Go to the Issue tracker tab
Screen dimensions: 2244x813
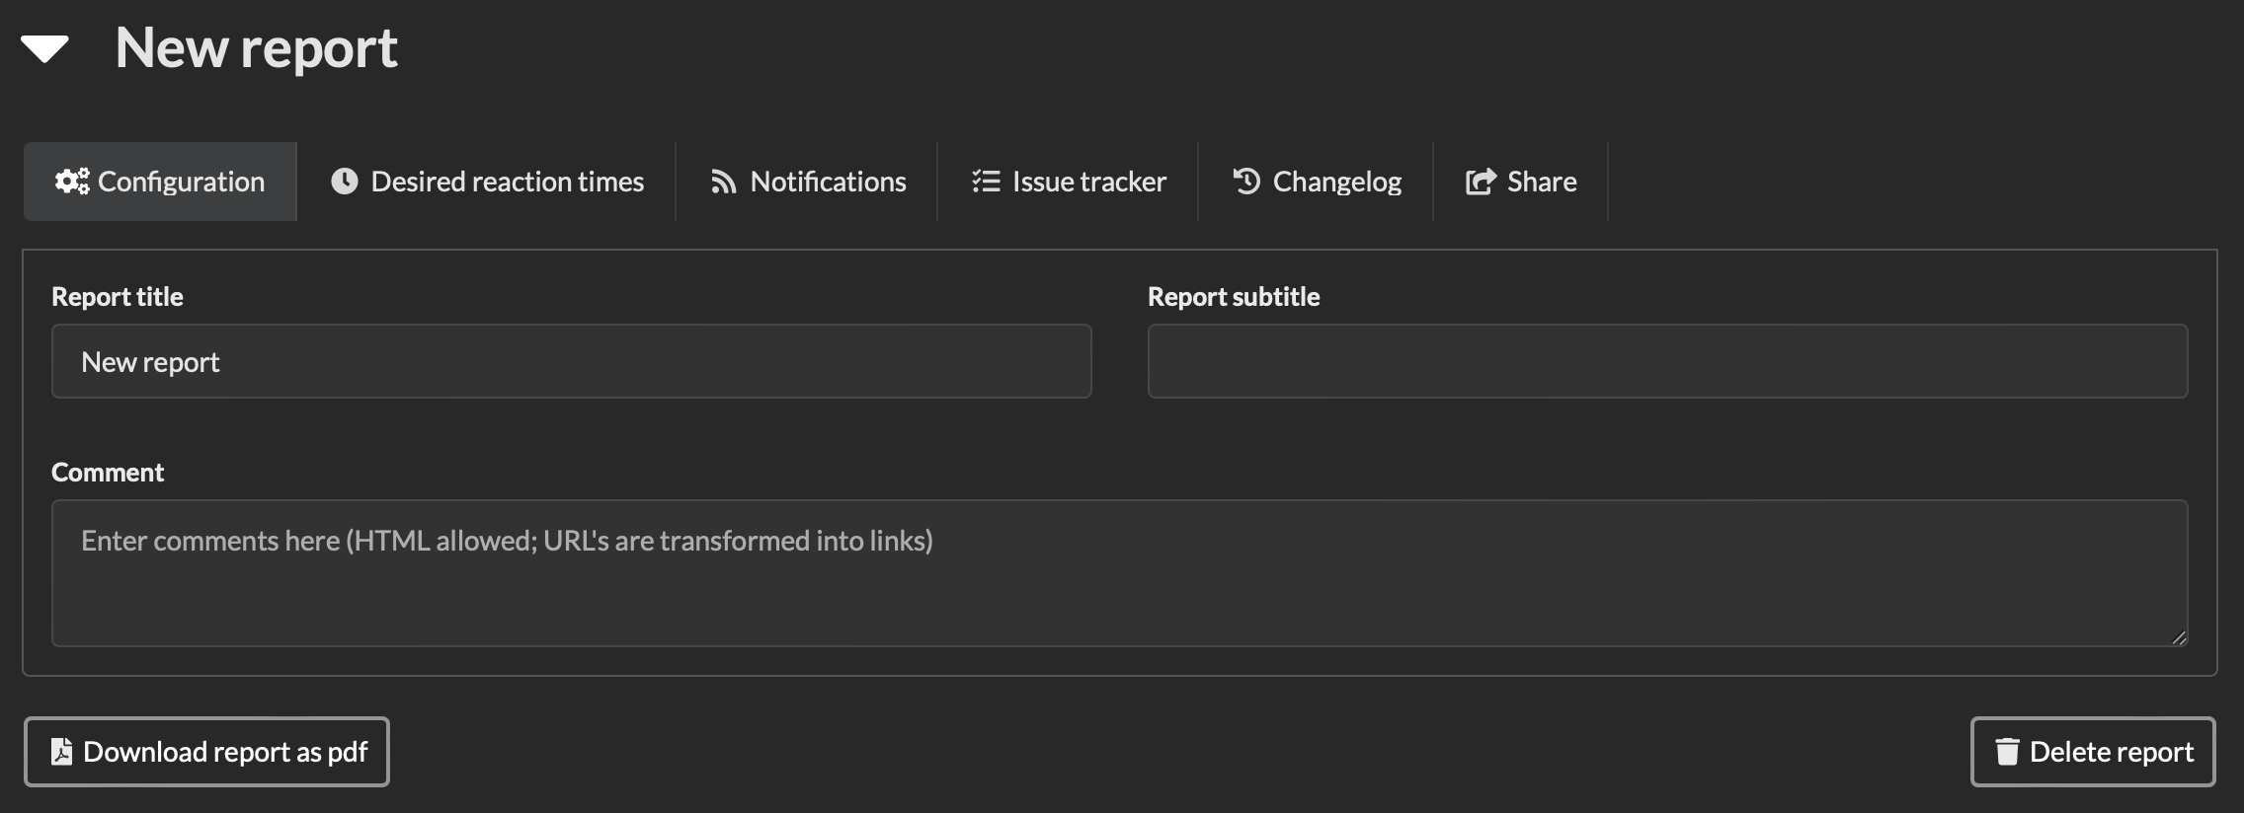[1068, 182]
